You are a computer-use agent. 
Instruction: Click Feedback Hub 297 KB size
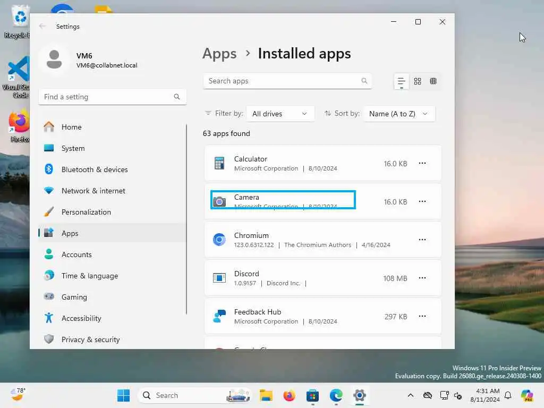click(x=396, y=317)
